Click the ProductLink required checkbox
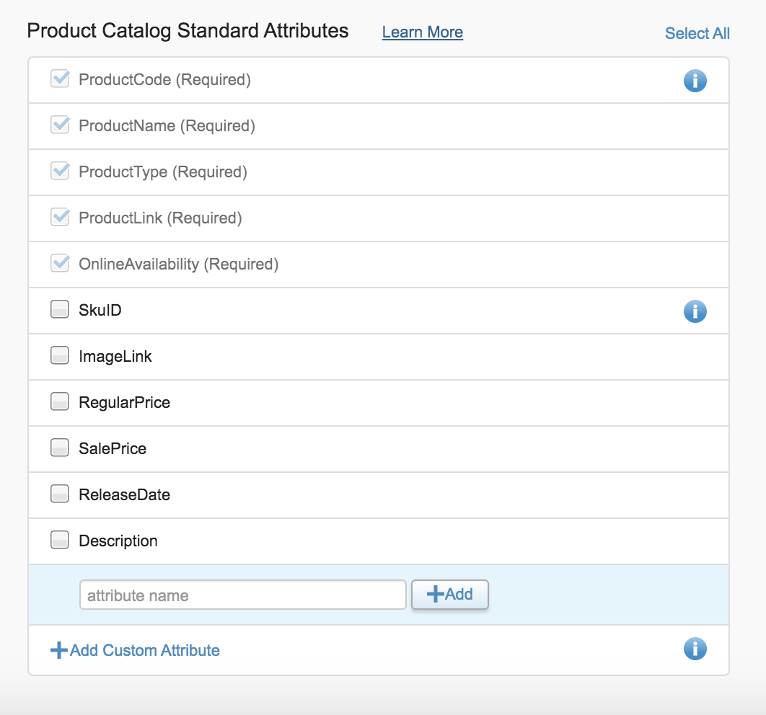766x715 pixels. click(60, 218)
